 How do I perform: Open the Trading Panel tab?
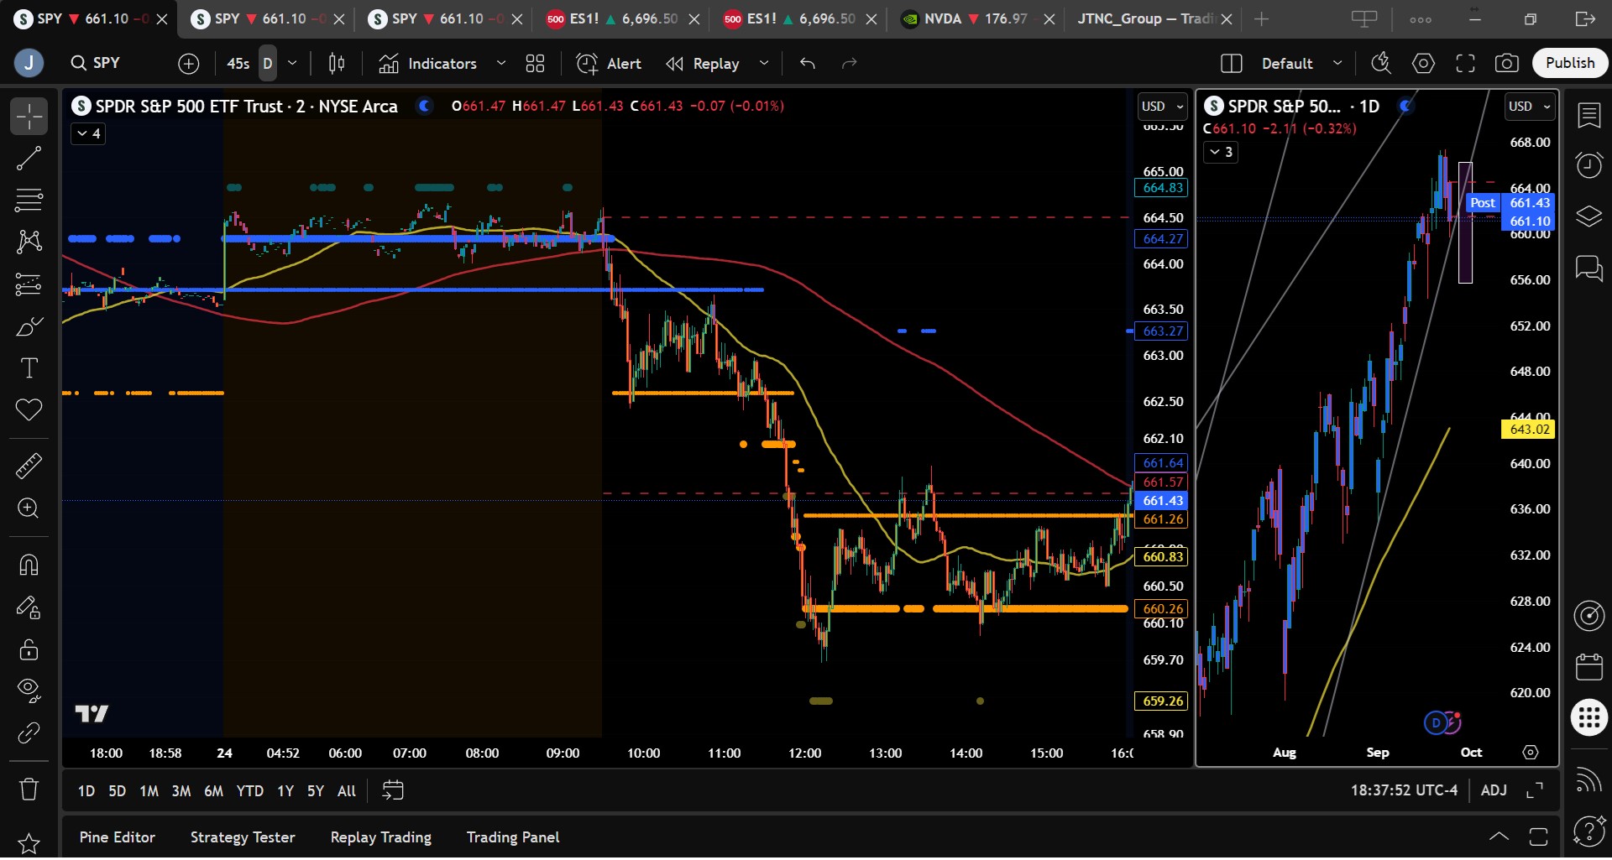513,837
